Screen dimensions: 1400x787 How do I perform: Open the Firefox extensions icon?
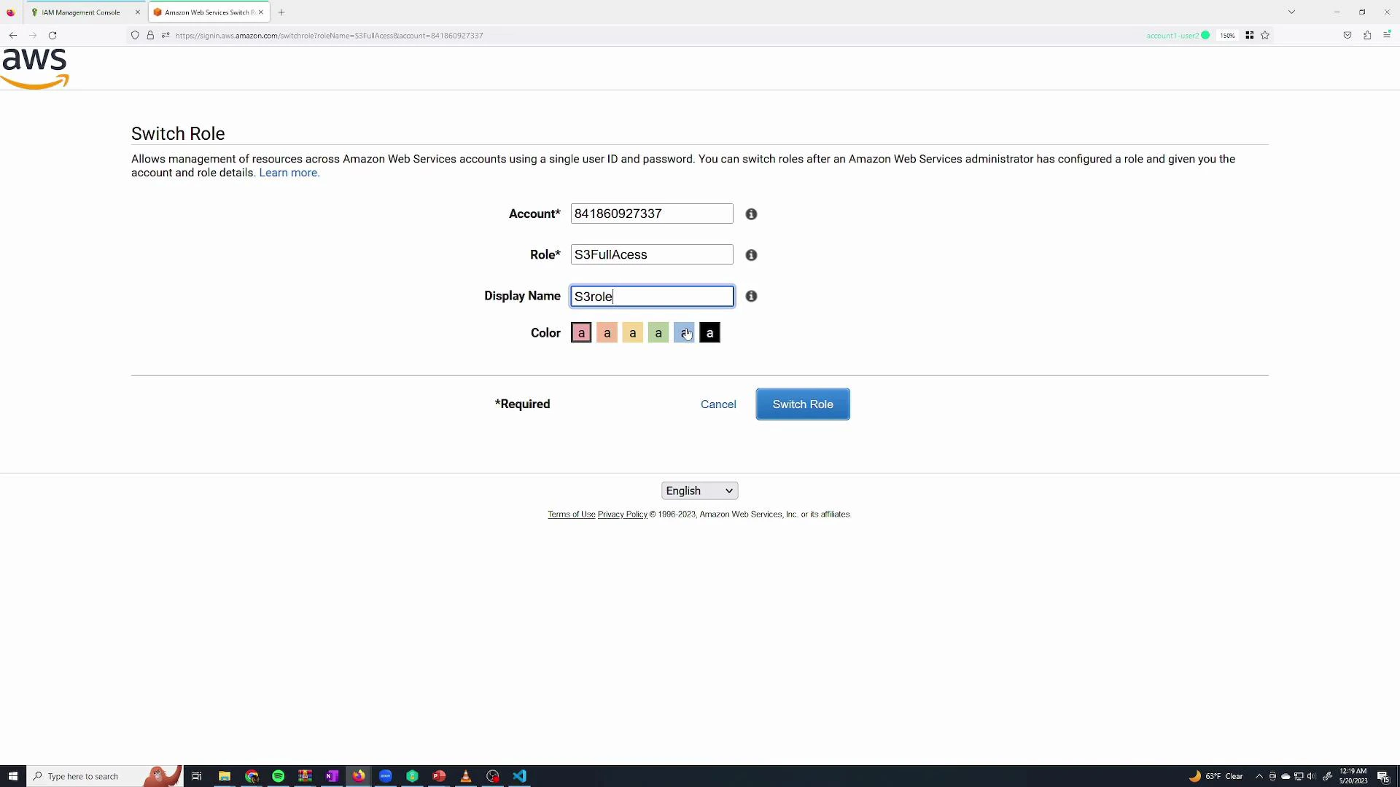coord(1368,35)
